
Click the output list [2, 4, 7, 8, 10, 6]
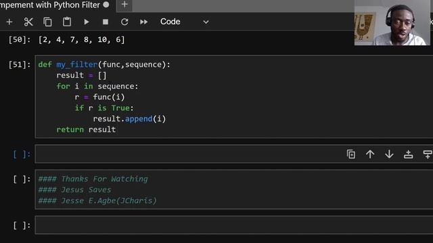point(81,40)
